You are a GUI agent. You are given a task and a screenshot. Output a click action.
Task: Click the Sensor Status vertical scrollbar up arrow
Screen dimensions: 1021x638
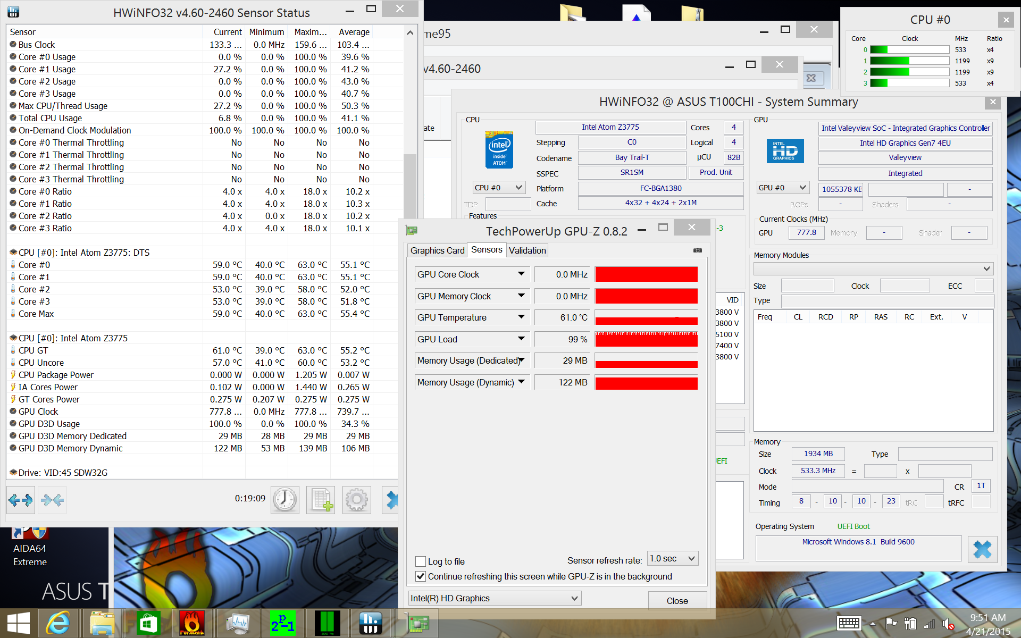click(410, 32)
